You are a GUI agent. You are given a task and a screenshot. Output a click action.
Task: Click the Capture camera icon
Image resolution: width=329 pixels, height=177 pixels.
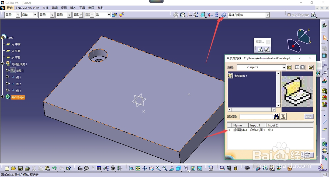[x=247, y=168]
